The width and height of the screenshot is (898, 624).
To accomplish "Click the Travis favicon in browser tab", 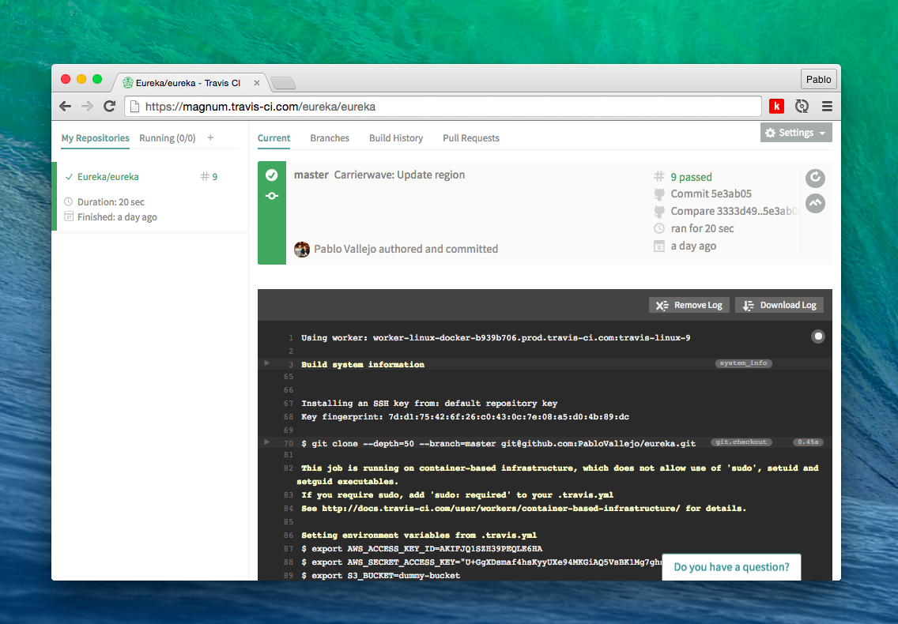I will (128, 83).
